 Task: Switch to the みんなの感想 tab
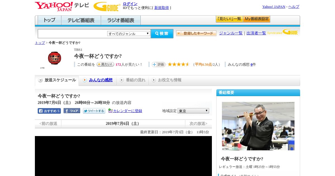click(97, 80)
